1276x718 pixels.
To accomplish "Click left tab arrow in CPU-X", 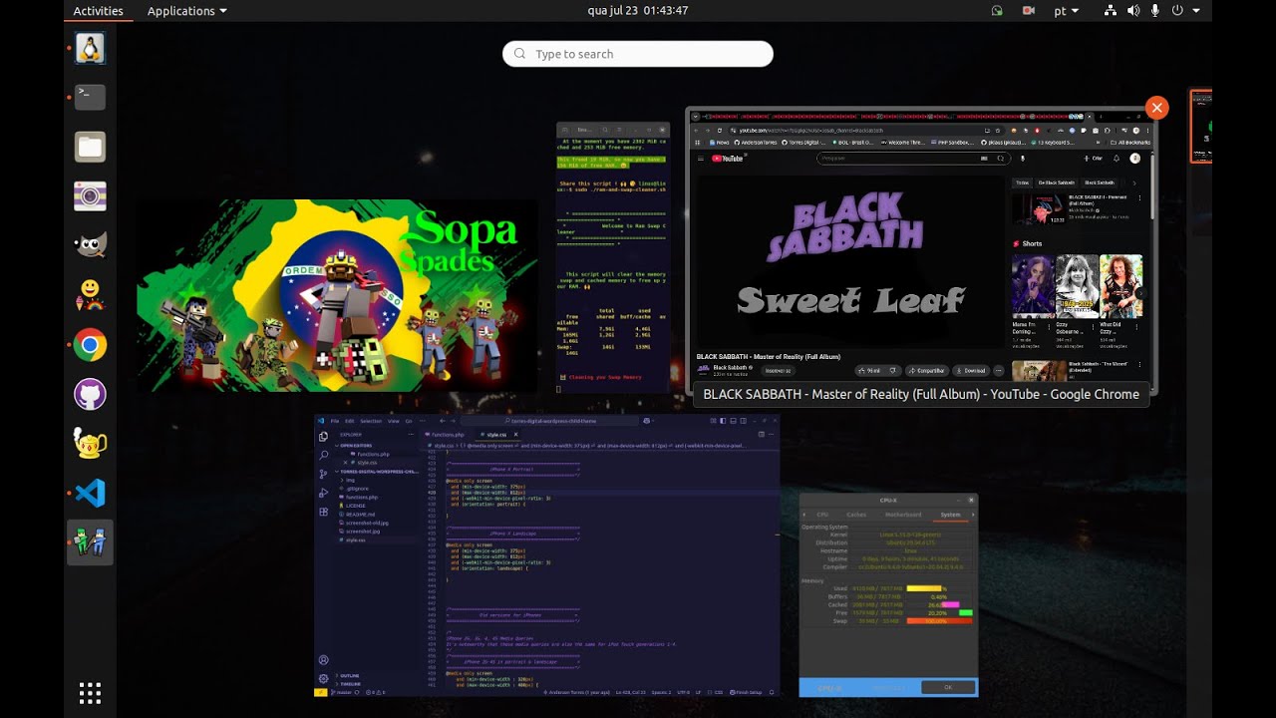I will click(x=804, y=515).
